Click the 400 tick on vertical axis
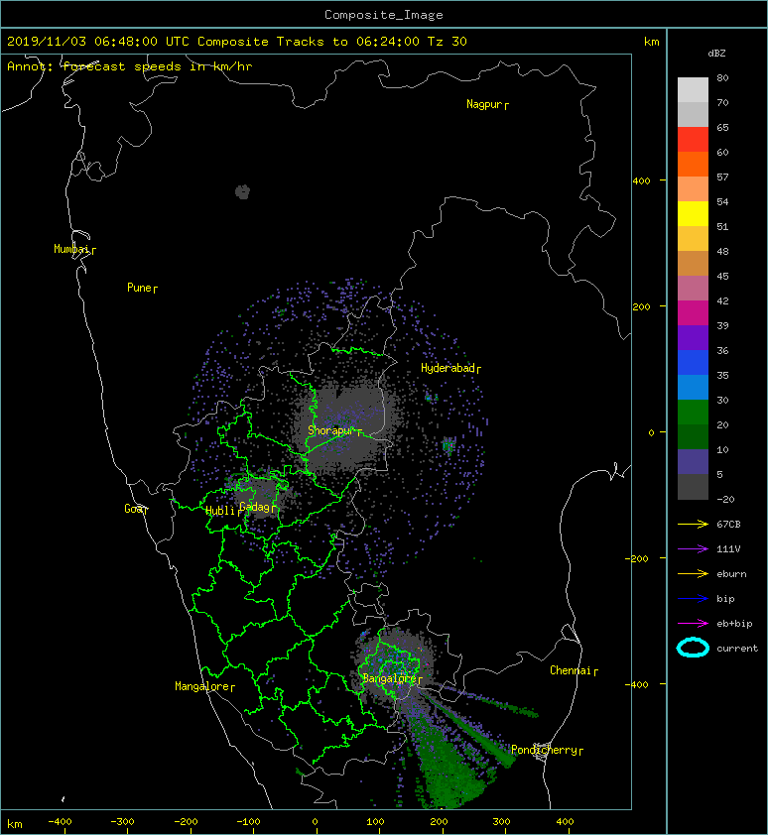This screenshot has width=768, height=835. tap(641, 181)
